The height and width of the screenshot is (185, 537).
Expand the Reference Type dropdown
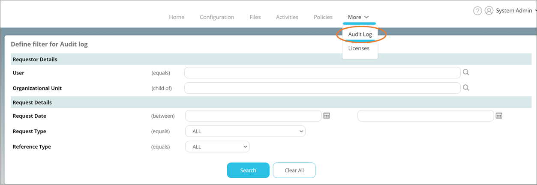click(217, 147)
